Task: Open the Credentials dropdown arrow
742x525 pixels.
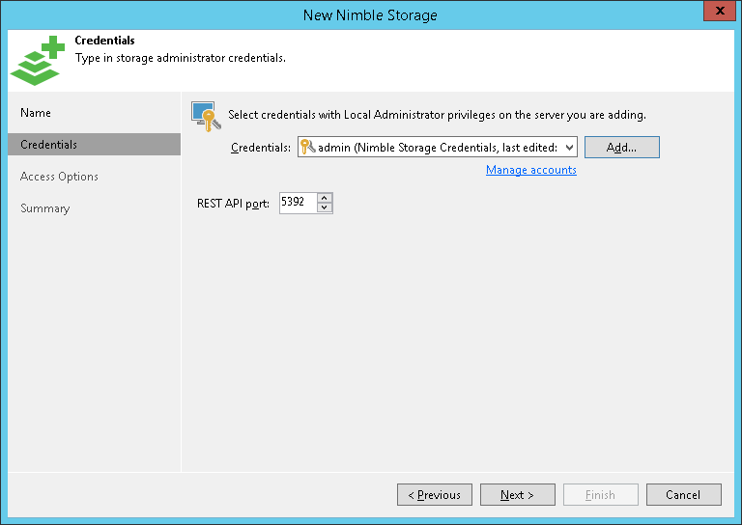Action: tap(568, 147)
